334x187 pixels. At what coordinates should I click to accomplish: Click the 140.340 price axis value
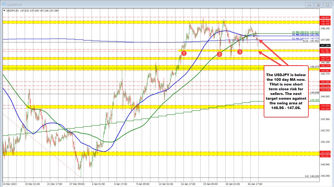tap(325, 176)
